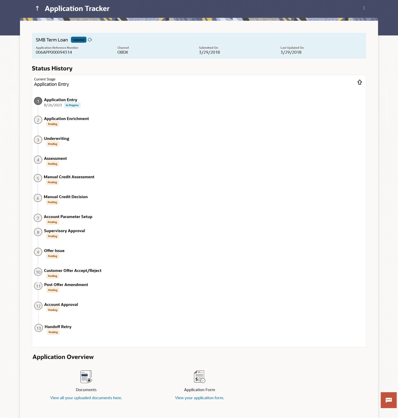
Task: Open the Application Form icon
Action: [x=199, y=376]
